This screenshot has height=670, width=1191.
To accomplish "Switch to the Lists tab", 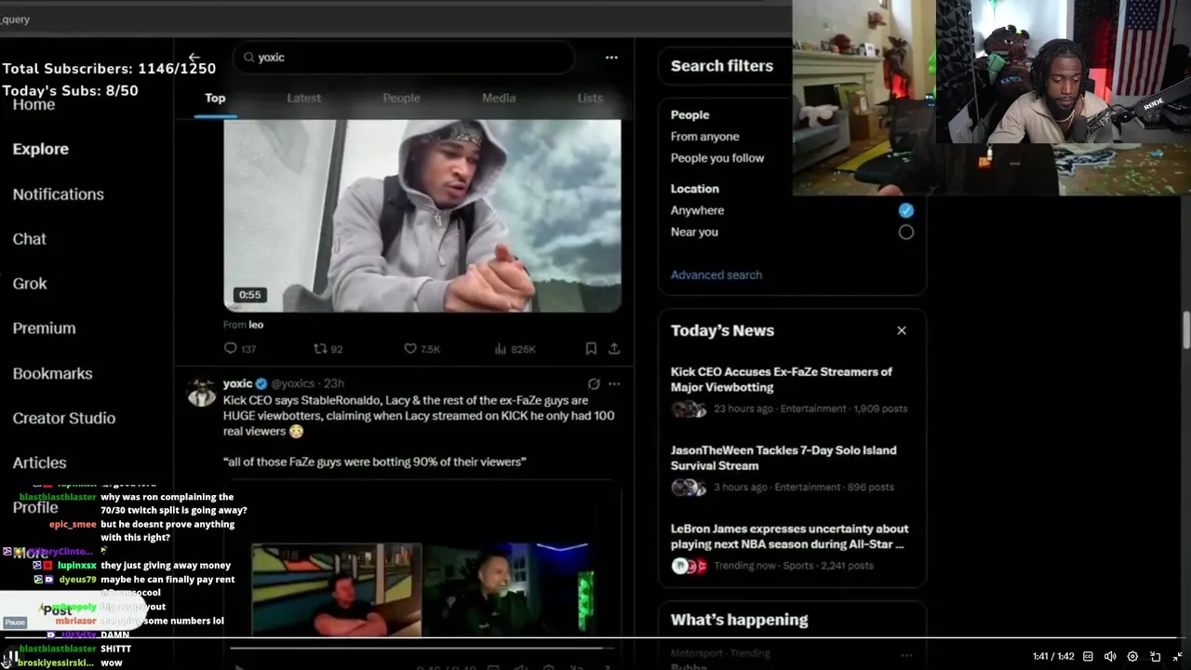I will click(x=590, y=98).
